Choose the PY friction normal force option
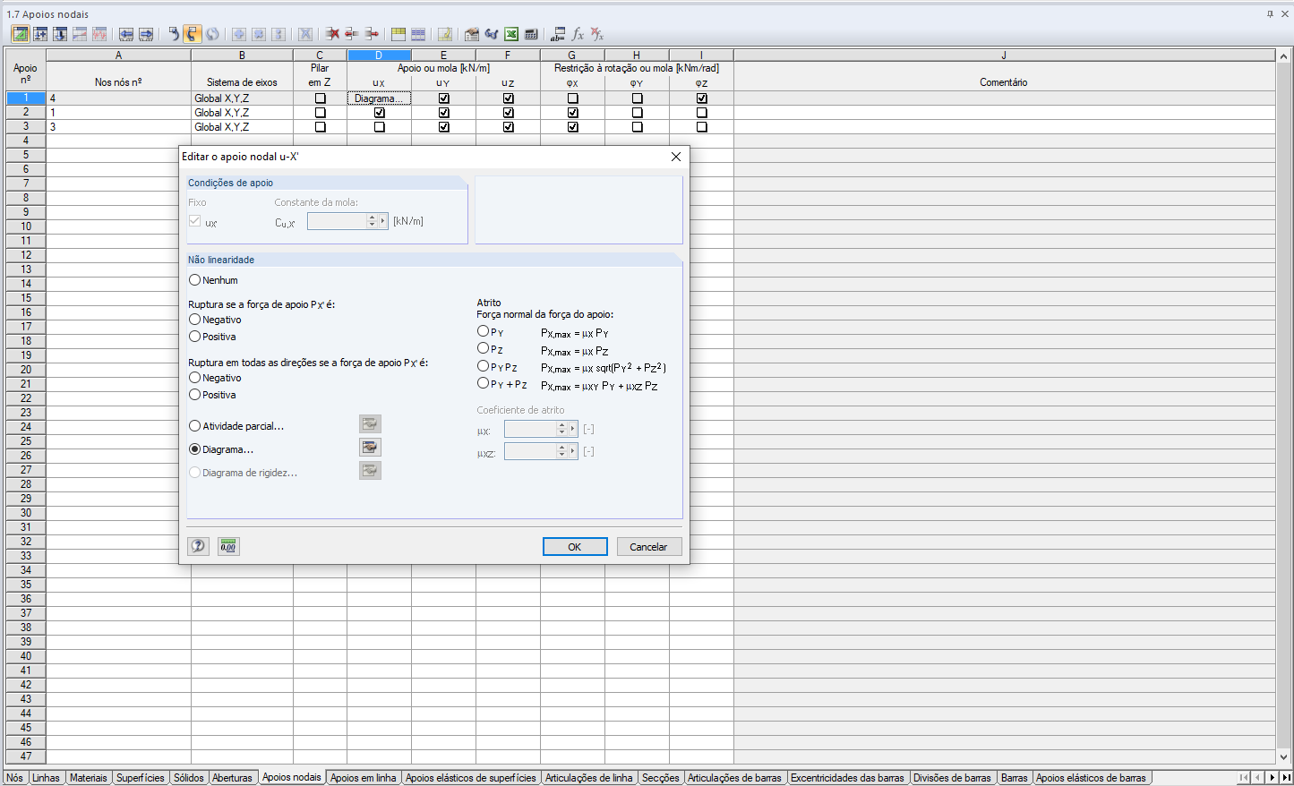This screenshot has width=1294, height=786. pos(484,331)
